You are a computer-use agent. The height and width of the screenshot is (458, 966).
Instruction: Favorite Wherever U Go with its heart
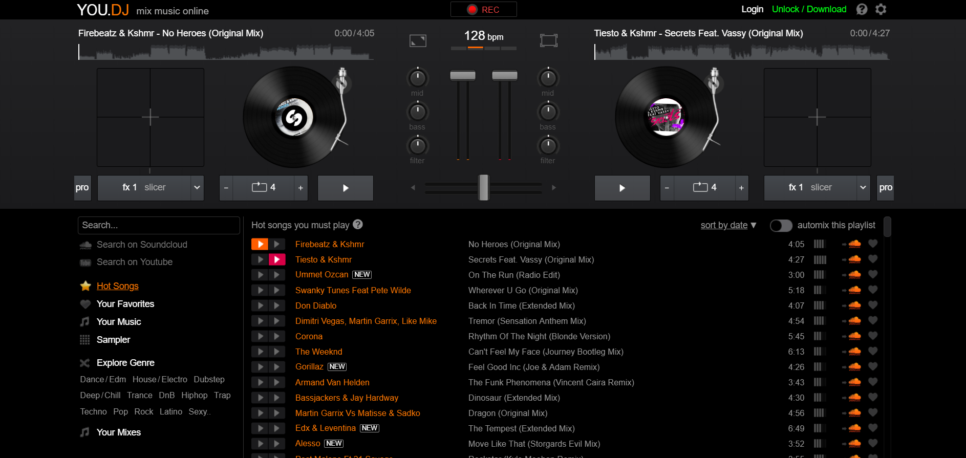pyautogui.click(x=873, y=290)
